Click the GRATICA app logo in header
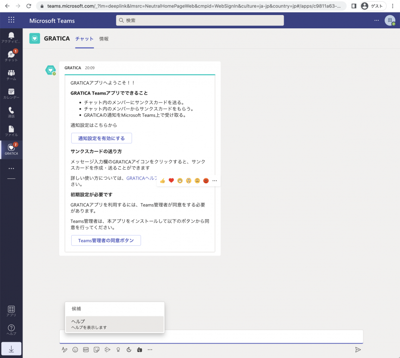400x358 pixels. point(35,38)
